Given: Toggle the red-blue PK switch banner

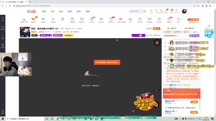Looking at the screenshot, I should (139, 35).
